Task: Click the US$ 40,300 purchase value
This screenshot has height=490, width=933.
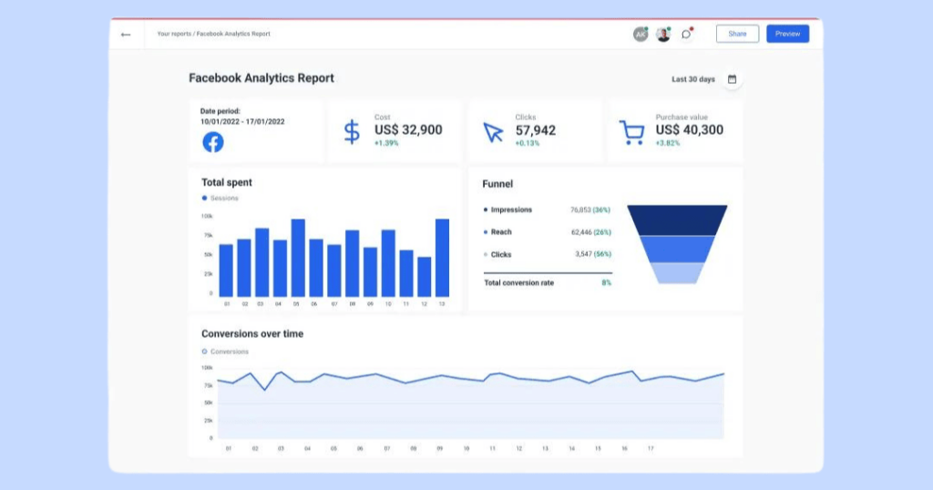Action: [x=690, y=130]
